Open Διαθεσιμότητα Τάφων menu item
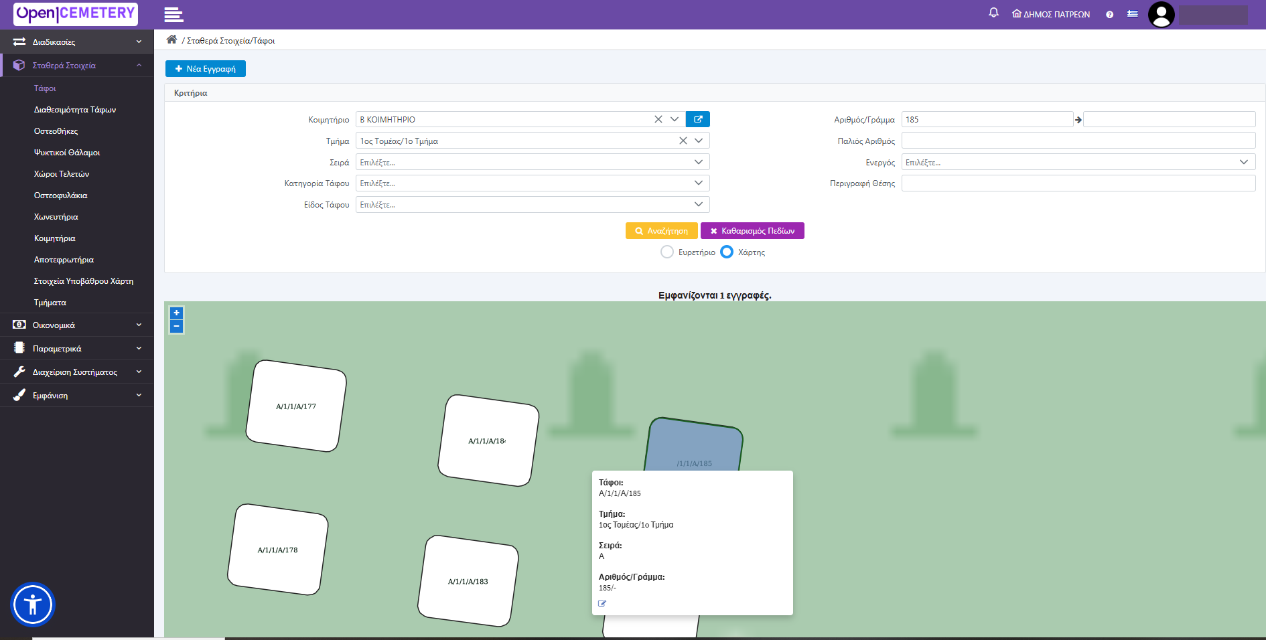 click(75, 110)
